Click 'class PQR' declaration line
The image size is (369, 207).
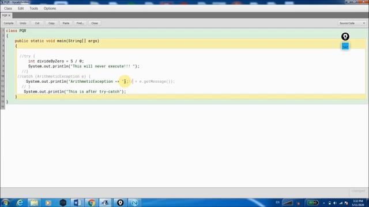point(16,30)
